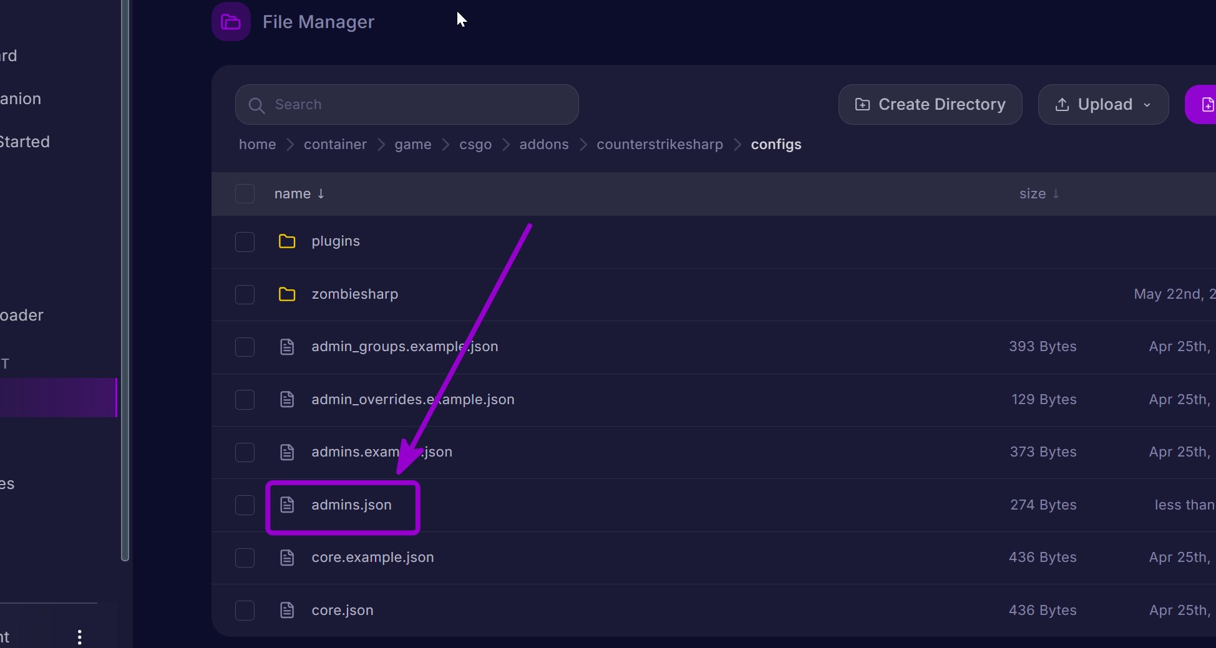Click file icon of admins.example.json
1216x648 pixels.
pyautogui.click(x=287, y=452)
